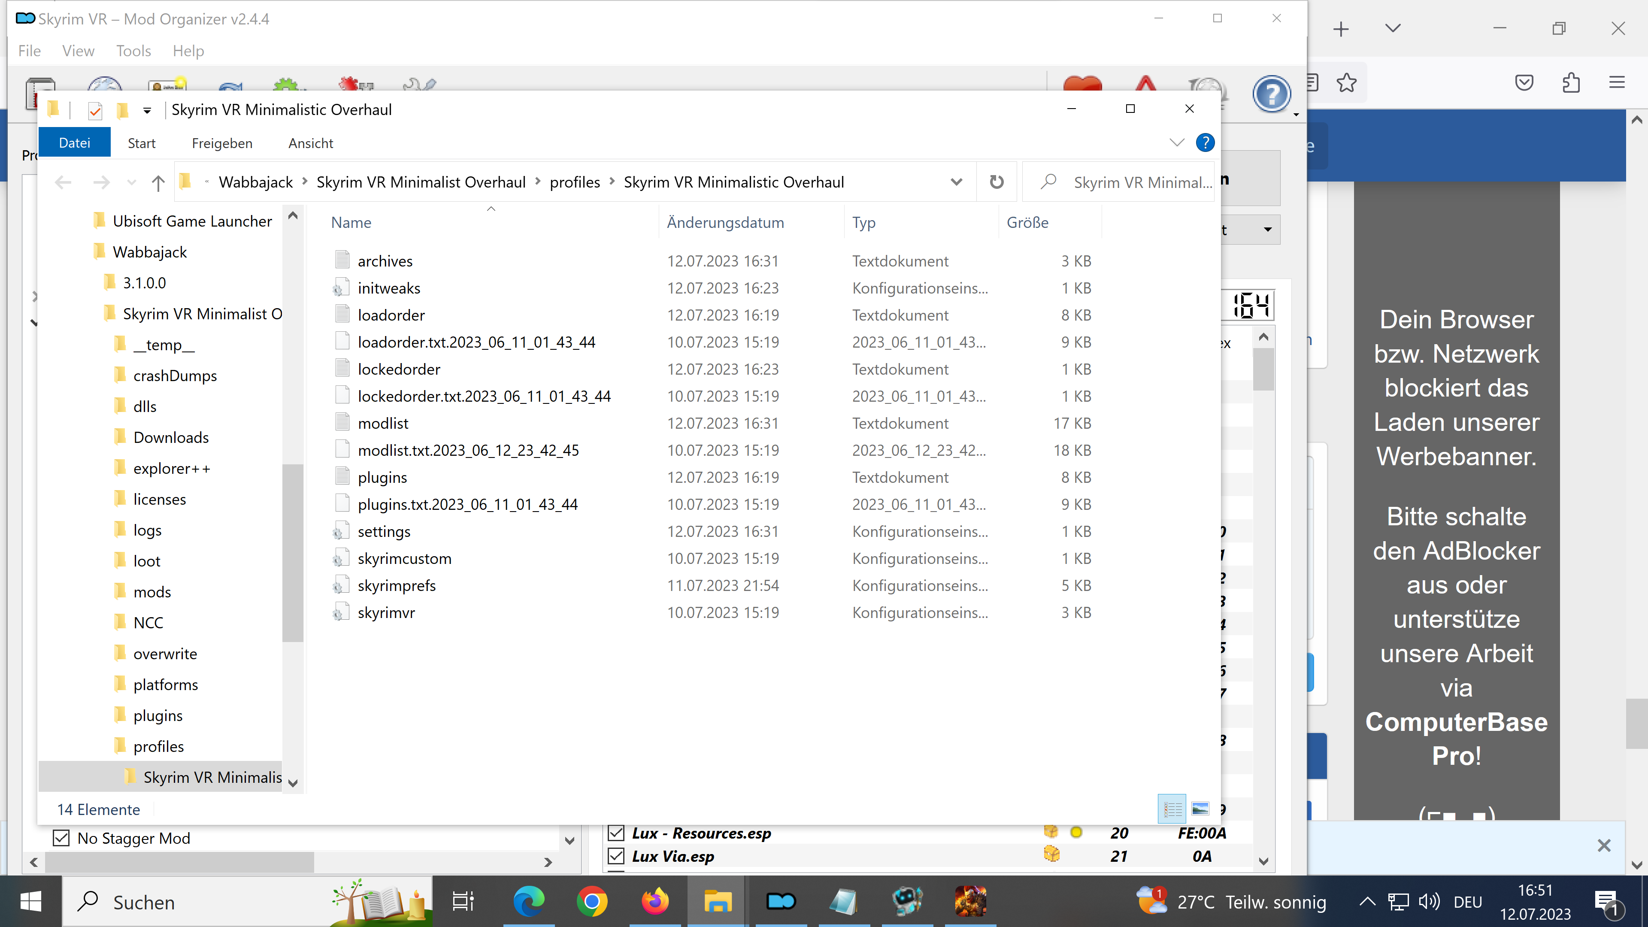The height and width of the screenshot is (927, 1648).
Task: Click the up-one-level arrow in Explorer
Action: click(158, 183)
